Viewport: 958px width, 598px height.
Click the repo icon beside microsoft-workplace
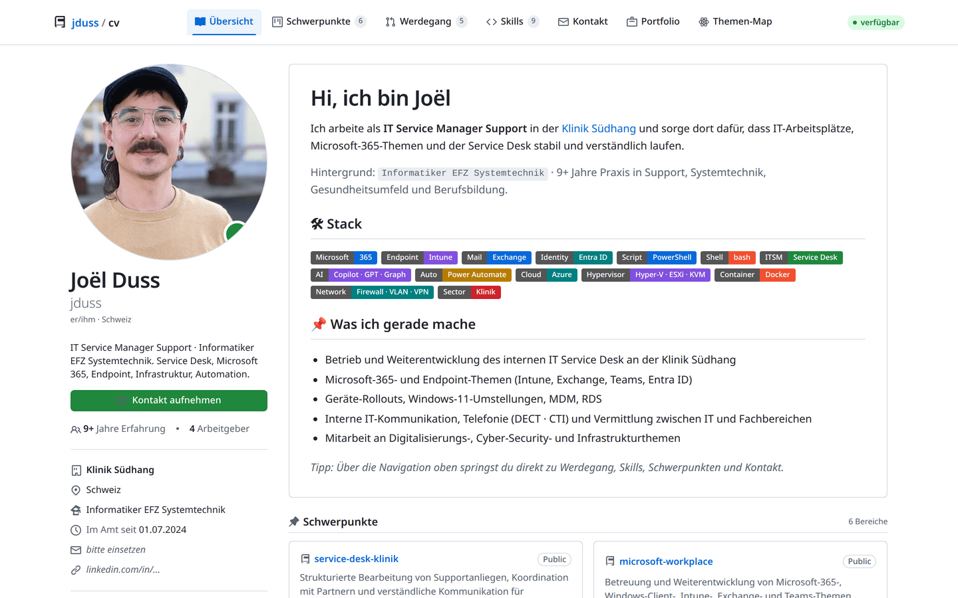pyautogui.click(x=610, y=561)
